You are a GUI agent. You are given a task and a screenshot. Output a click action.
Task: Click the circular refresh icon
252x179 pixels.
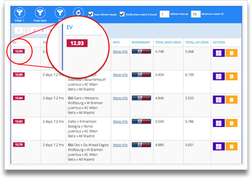[x=78, y=12]
